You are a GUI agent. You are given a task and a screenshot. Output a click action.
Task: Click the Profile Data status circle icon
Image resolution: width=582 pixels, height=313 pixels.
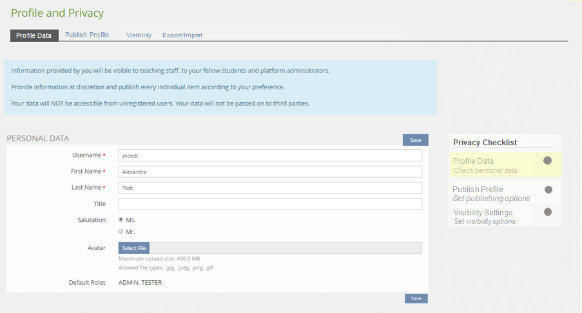547,161
